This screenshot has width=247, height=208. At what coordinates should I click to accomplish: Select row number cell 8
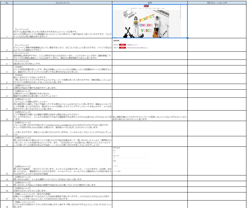tap(7, 94)
